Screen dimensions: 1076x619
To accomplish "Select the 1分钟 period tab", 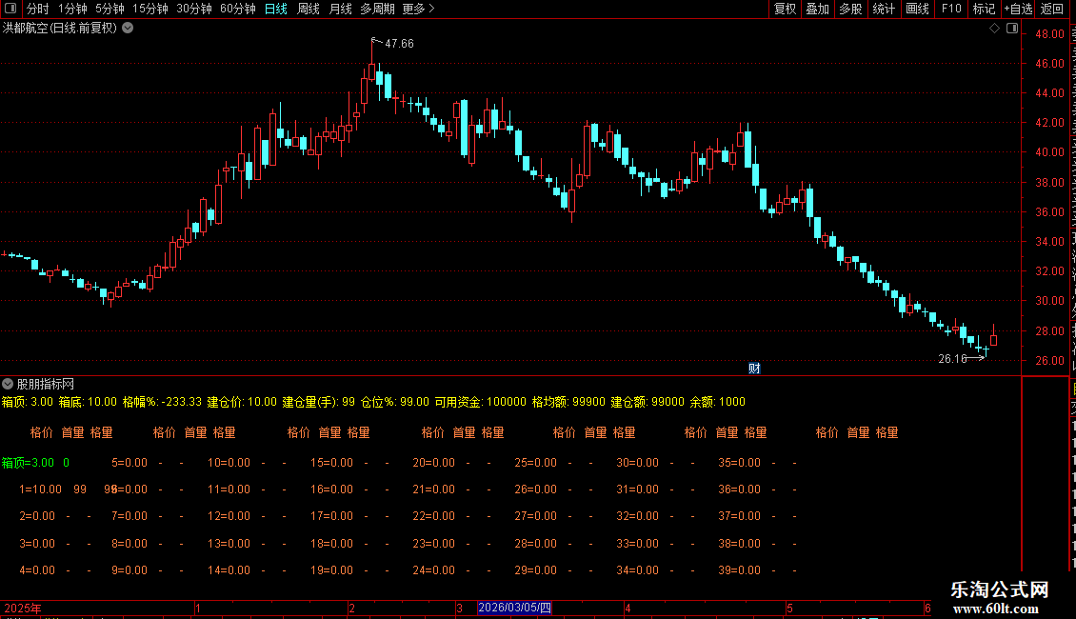I will pyautogui.click(x=72, y=9).
